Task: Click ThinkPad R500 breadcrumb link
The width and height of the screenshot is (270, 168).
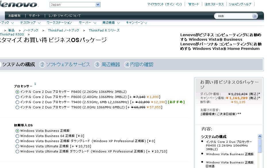Action: tap(12, 34)
